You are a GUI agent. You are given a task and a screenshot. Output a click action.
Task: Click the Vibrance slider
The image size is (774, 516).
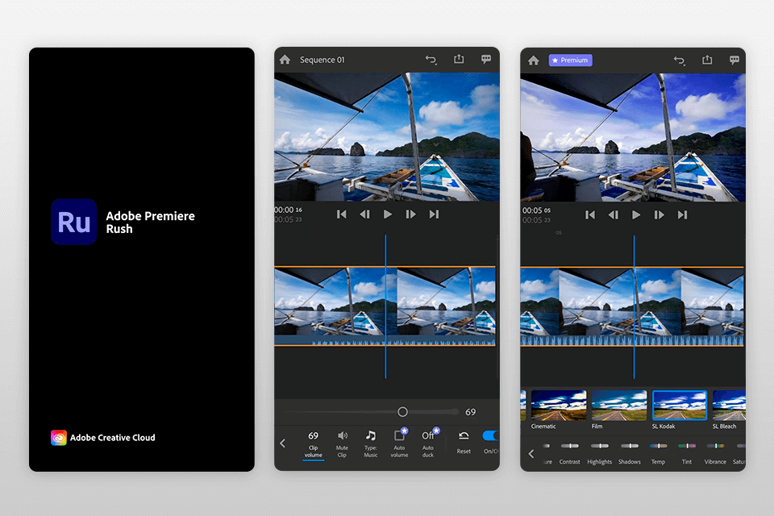(715, 446)
